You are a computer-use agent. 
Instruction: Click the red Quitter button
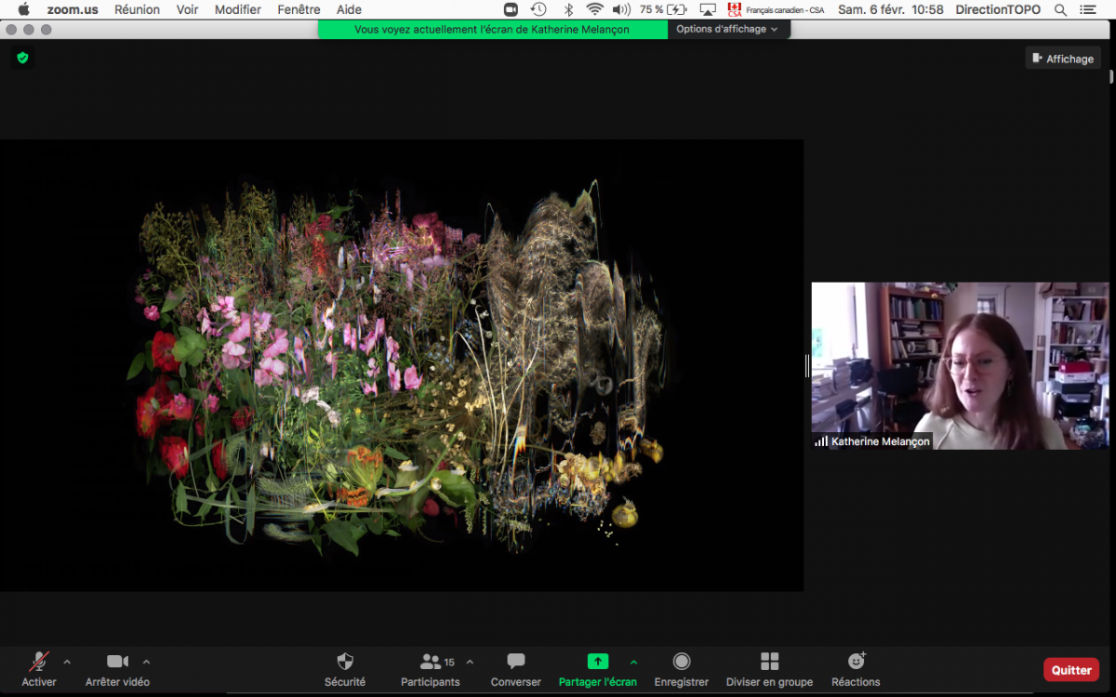[x=1071, y=670]
